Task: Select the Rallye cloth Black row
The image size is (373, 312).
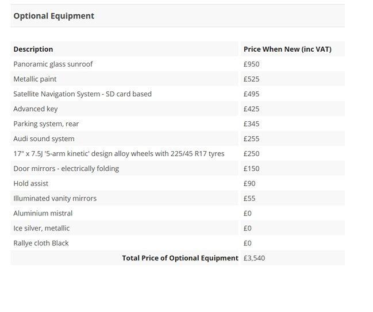Action: click(x=41, y=244)
